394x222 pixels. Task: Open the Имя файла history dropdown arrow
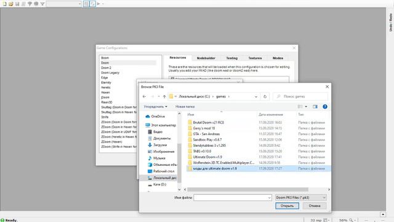coord(270,197)
